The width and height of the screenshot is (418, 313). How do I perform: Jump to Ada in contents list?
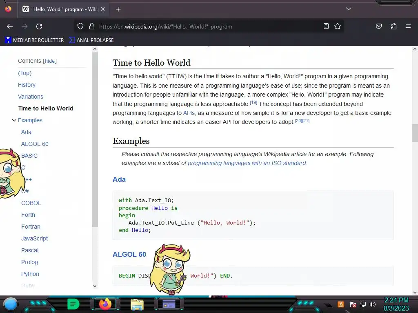(x=26, y=132)
